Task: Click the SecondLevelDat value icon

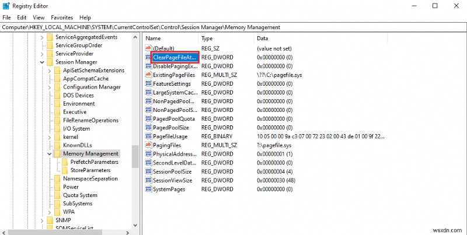Action: pyautogui.click(x=148, y=163)
